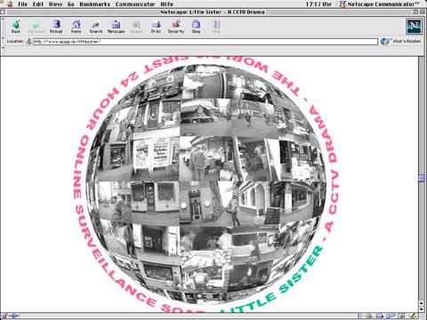Open the Bookmarks menu
Viewport: 427px width, 320px height.
pyautogui.click(x=94, y=4)
